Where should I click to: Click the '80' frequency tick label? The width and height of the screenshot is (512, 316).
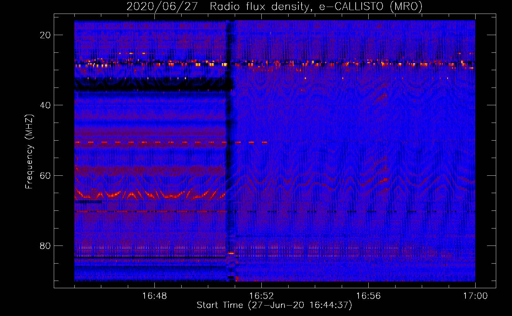pos(45,246)
